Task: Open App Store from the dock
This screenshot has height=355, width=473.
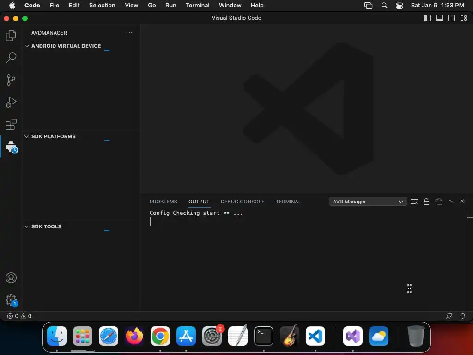Action: point(186,336)
